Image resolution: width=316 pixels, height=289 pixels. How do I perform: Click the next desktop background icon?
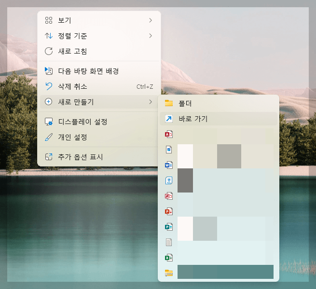[49, 71]
